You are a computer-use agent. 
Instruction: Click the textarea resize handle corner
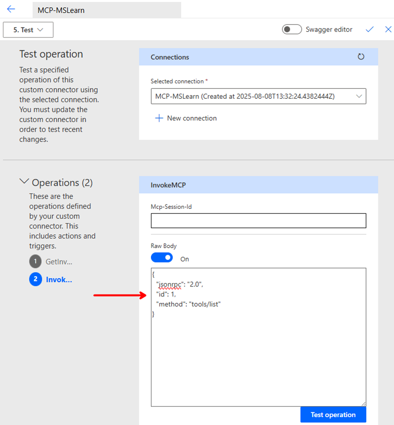pos(363,404)
